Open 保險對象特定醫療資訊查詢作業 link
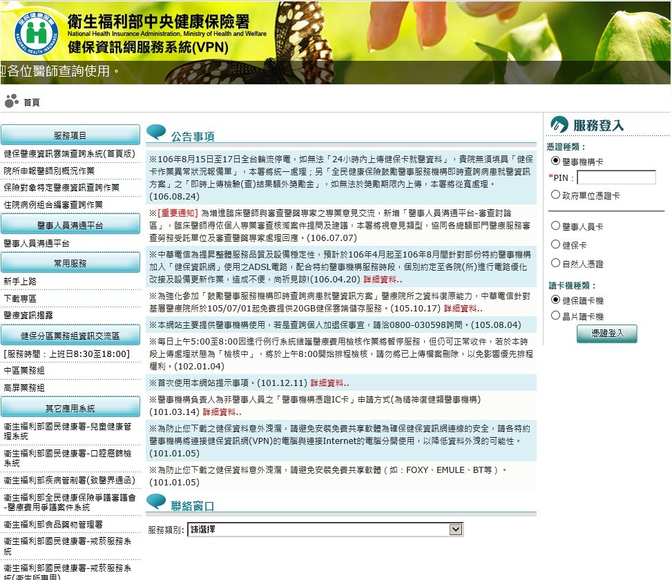Image resolution: width=672 pixels, height=580 pixels. (61, 188)
